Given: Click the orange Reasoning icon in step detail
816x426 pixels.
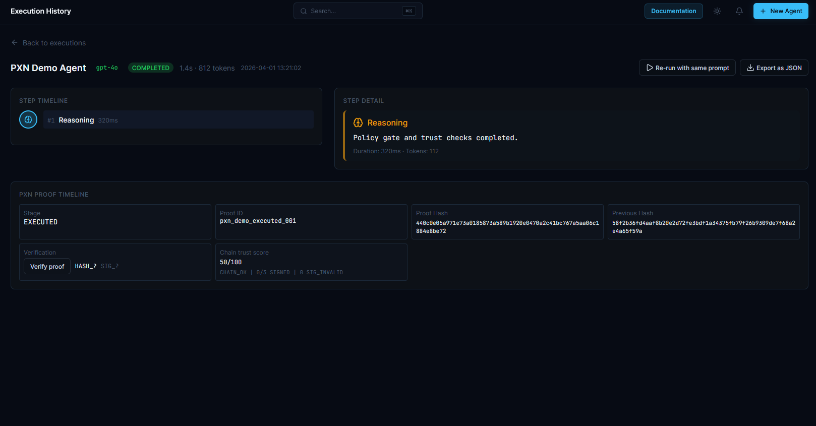Looking at the screenshot, I should [358, 123].
